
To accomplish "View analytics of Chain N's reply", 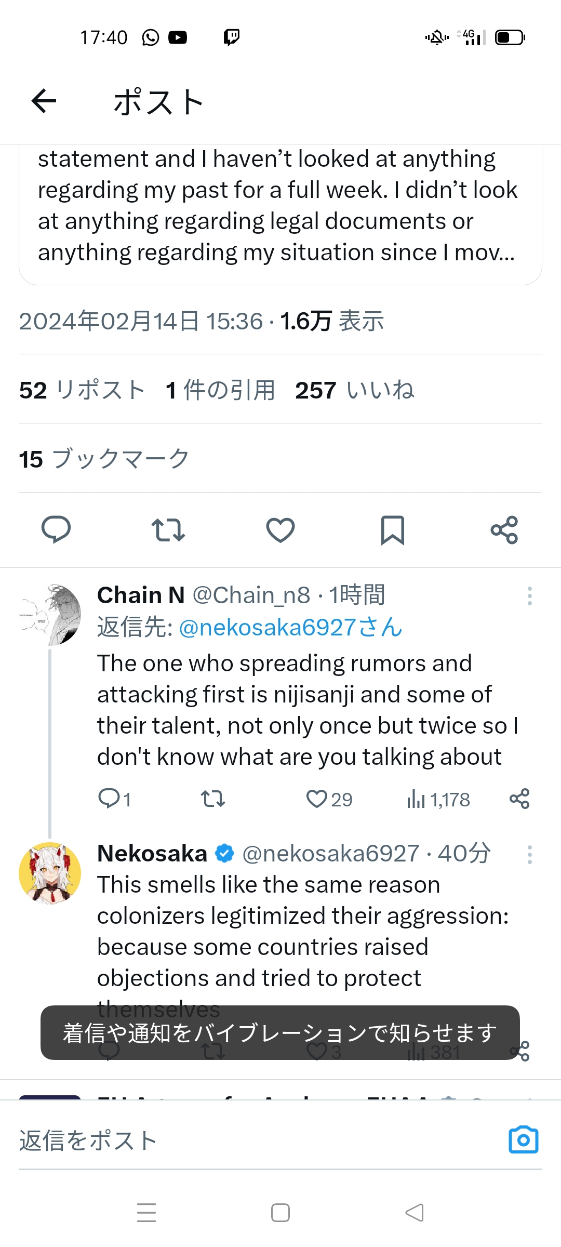I will (x=439, y=799).
